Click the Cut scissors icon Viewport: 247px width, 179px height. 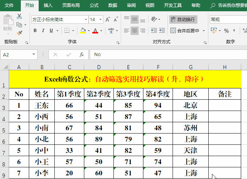point(19,16)
